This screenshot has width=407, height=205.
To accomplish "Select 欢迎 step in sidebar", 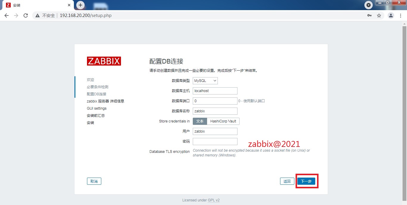I will 91,80.
